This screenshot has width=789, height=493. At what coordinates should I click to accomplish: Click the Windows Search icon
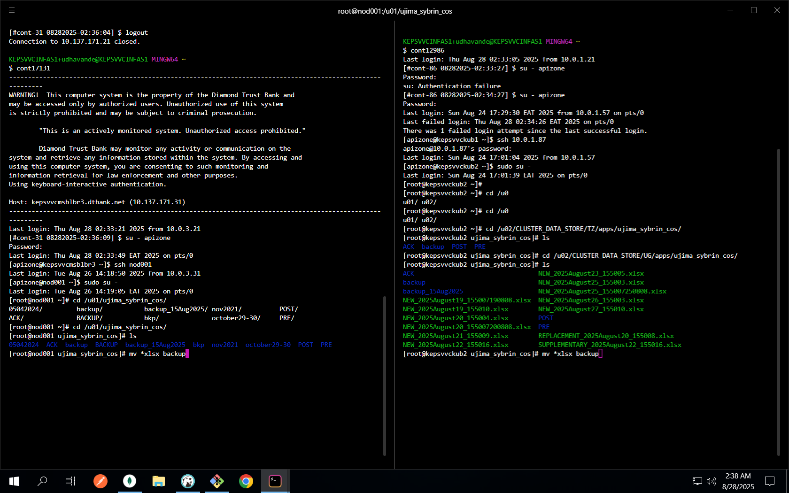43,481
